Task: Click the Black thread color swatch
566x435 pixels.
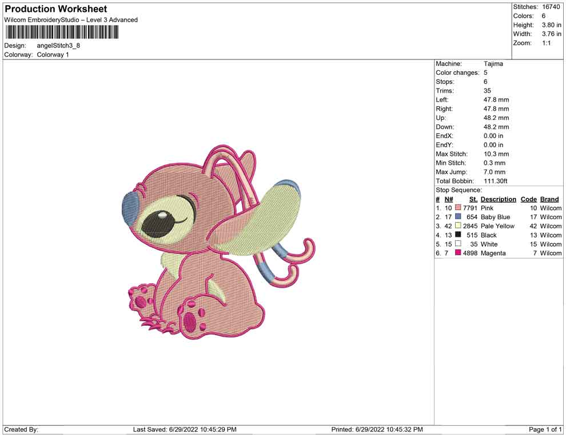Action: pyautogui.click(x=458, y=235)
